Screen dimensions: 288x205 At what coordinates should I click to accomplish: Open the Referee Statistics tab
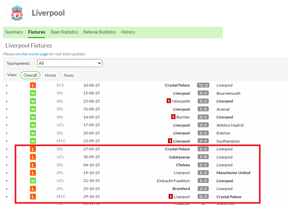click(99, 32)
